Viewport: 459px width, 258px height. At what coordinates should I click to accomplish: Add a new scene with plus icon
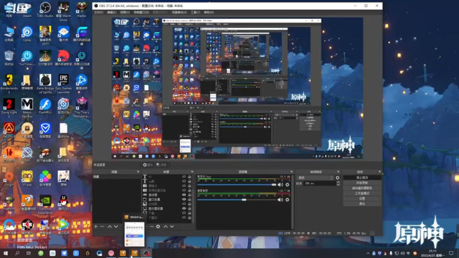tap(96, 226)
